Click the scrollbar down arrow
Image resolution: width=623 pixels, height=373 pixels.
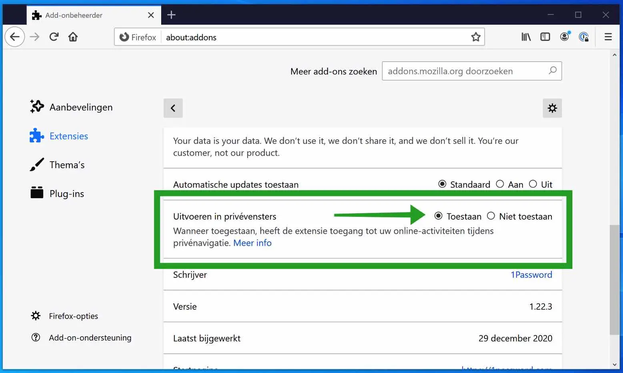pos(614,365)
